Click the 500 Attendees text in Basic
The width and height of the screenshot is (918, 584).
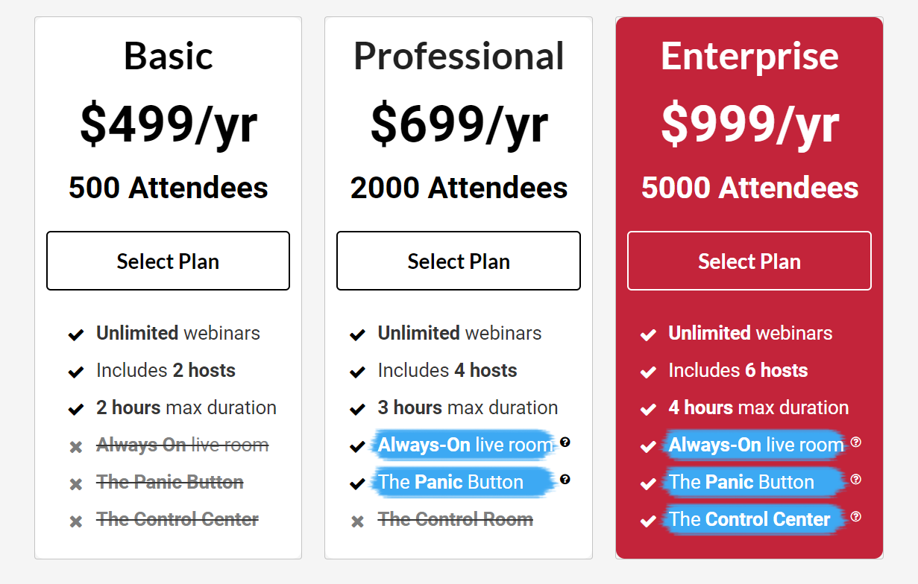(x=169, y=188)
